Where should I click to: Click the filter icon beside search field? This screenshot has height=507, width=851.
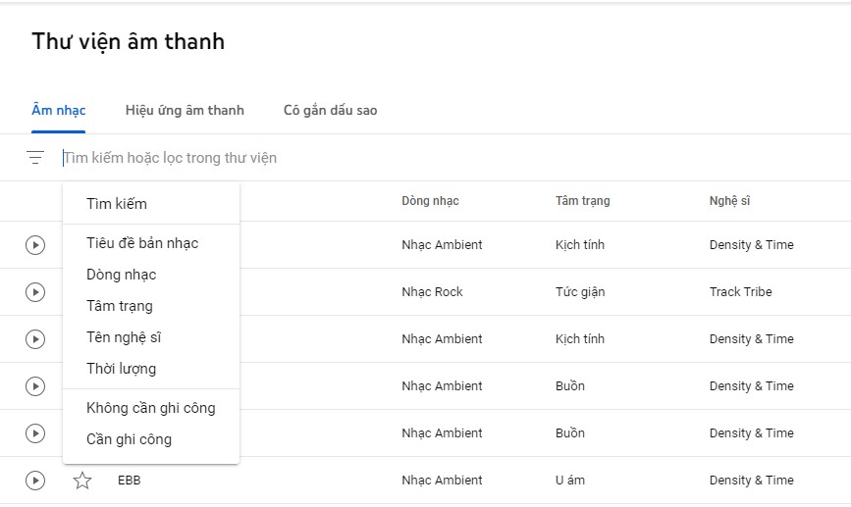[x=35, y=157]
